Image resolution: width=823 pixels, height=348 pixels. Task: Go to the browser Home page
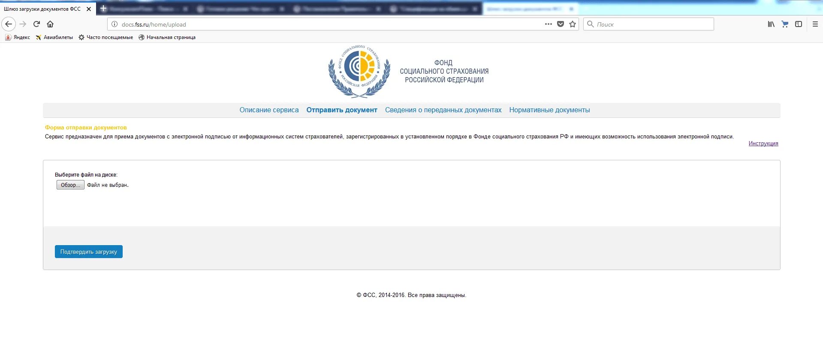[x=50, y=24]
